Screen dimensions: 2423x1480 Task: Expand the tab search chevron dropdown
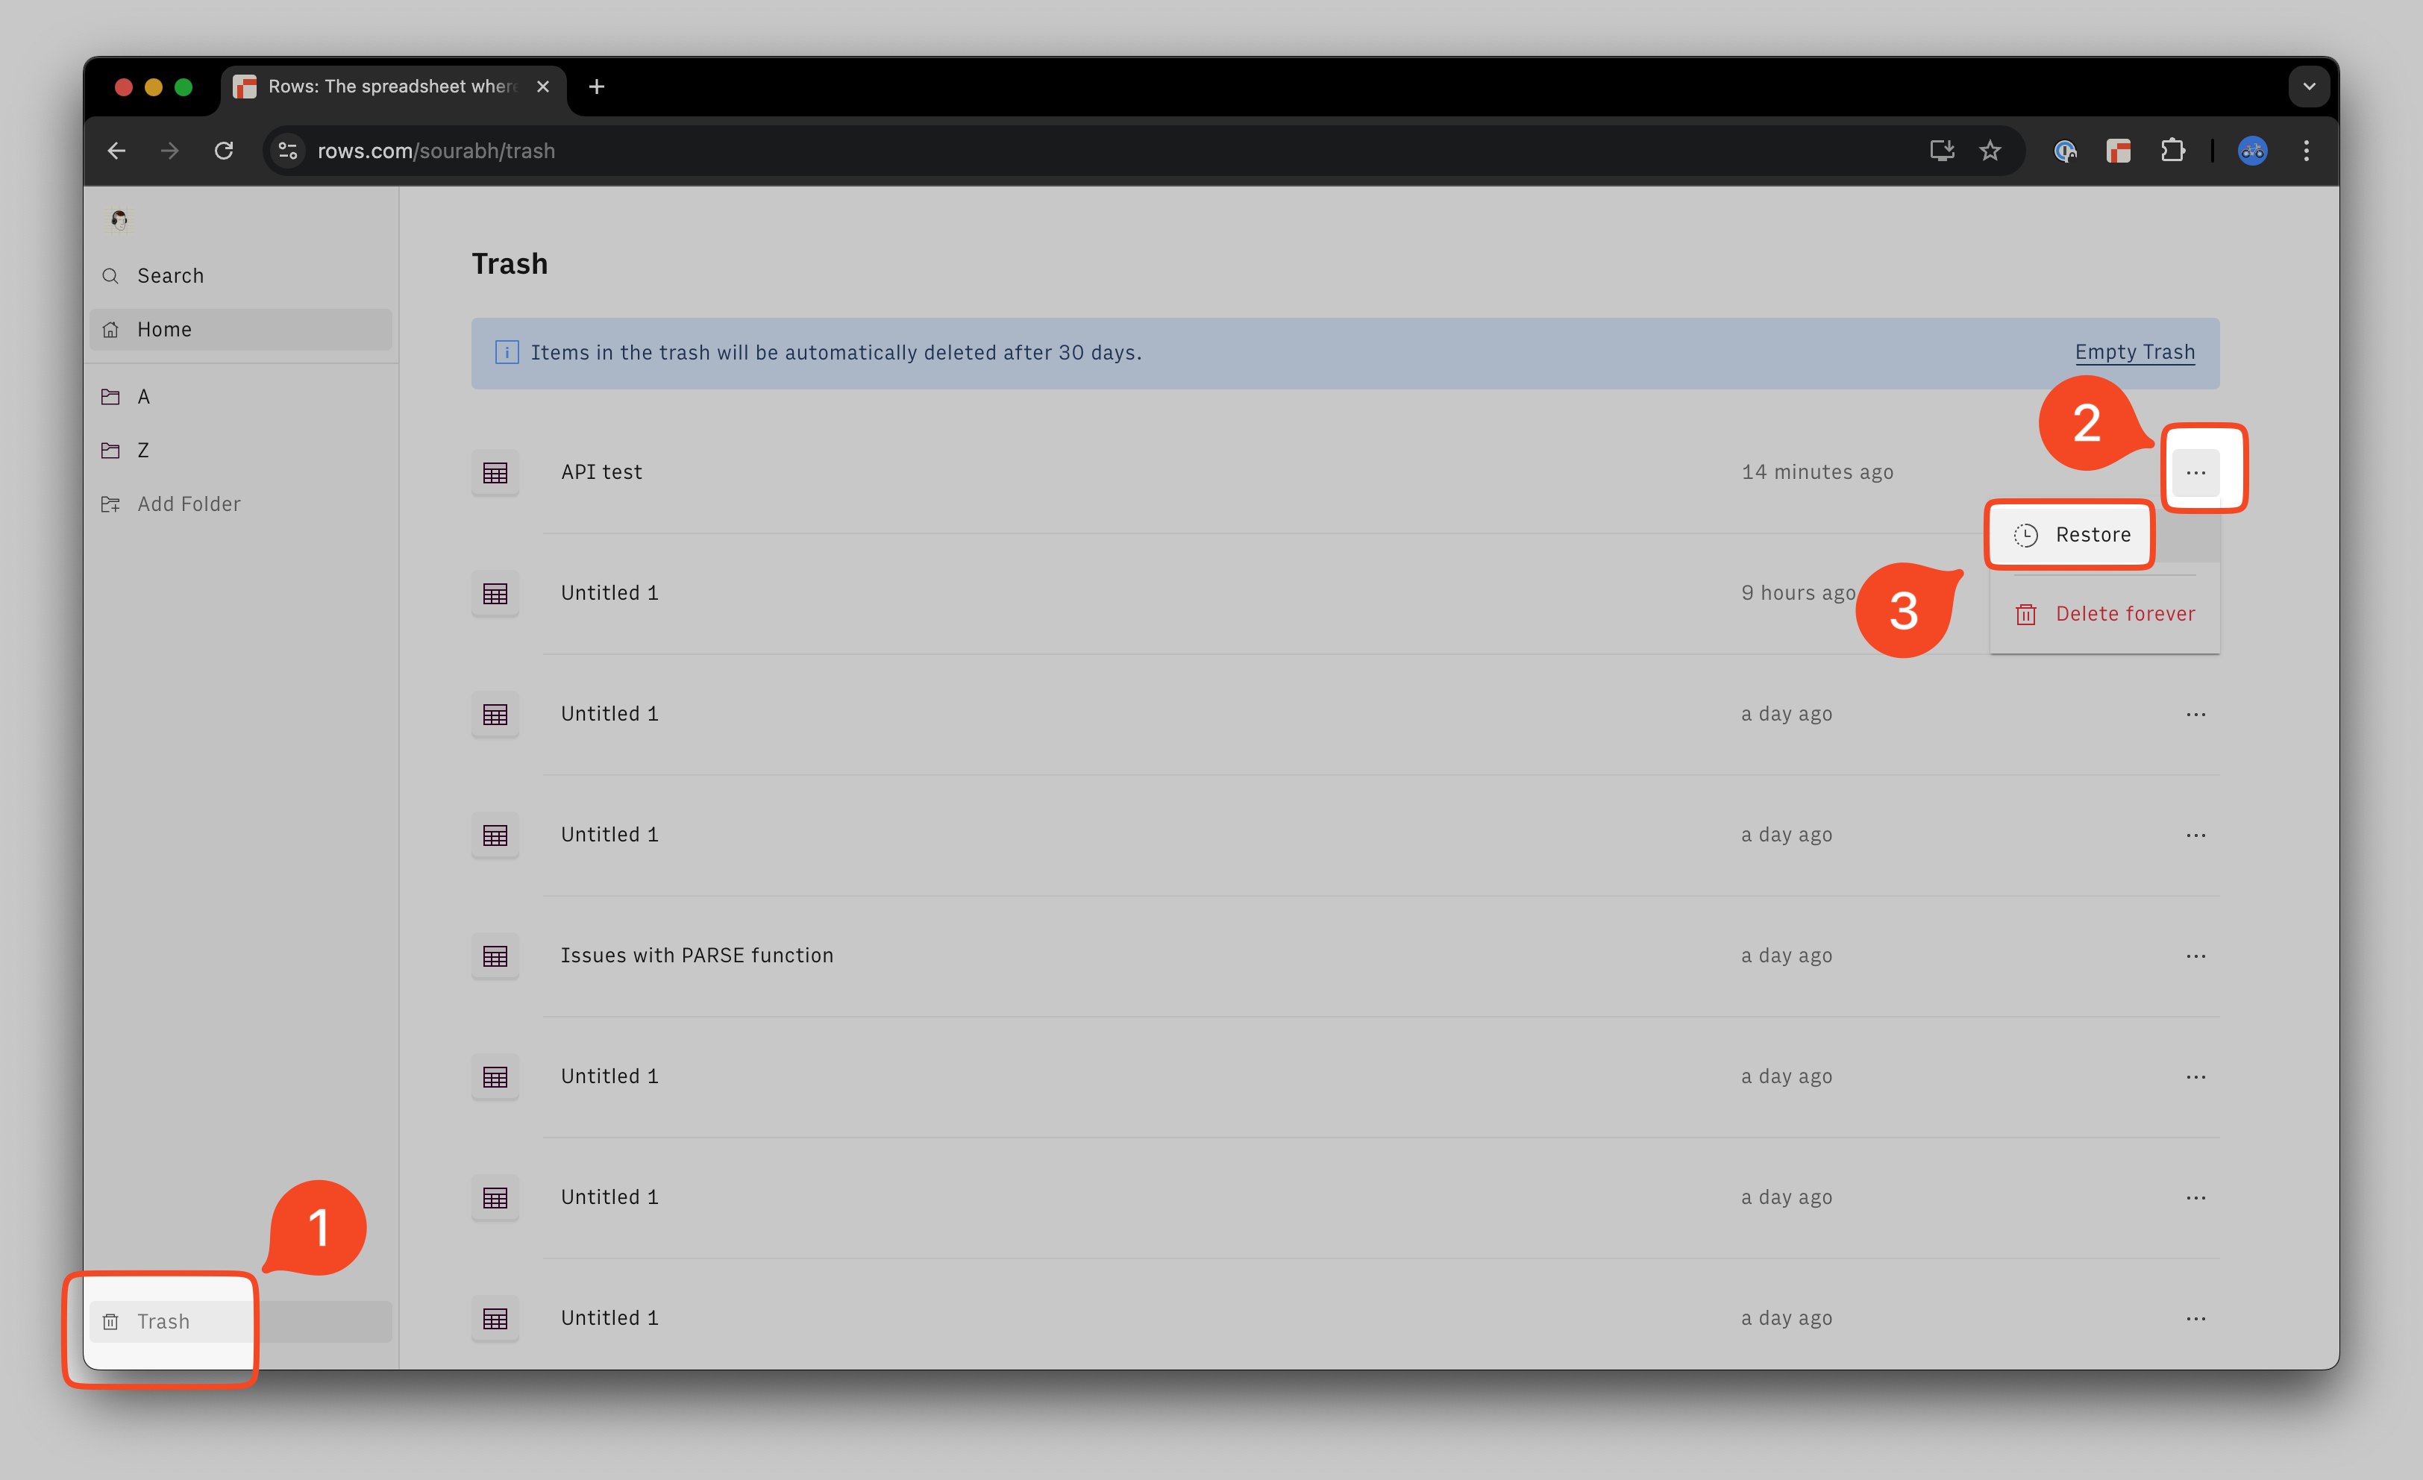[x=2308, y=87]
